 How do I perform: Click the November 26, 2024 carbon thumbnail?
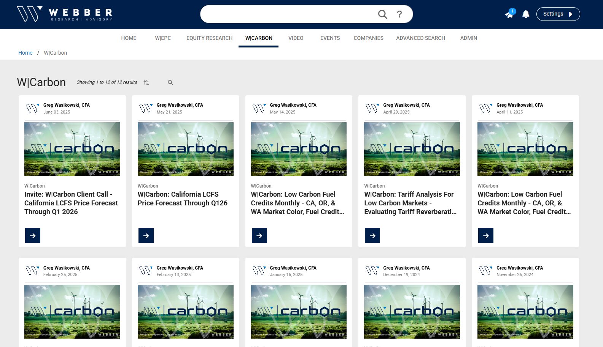(x=525, y=312)
